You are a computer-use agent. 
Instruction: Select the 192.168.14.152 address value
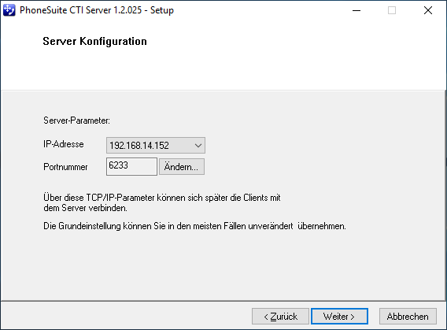[139, 146]
